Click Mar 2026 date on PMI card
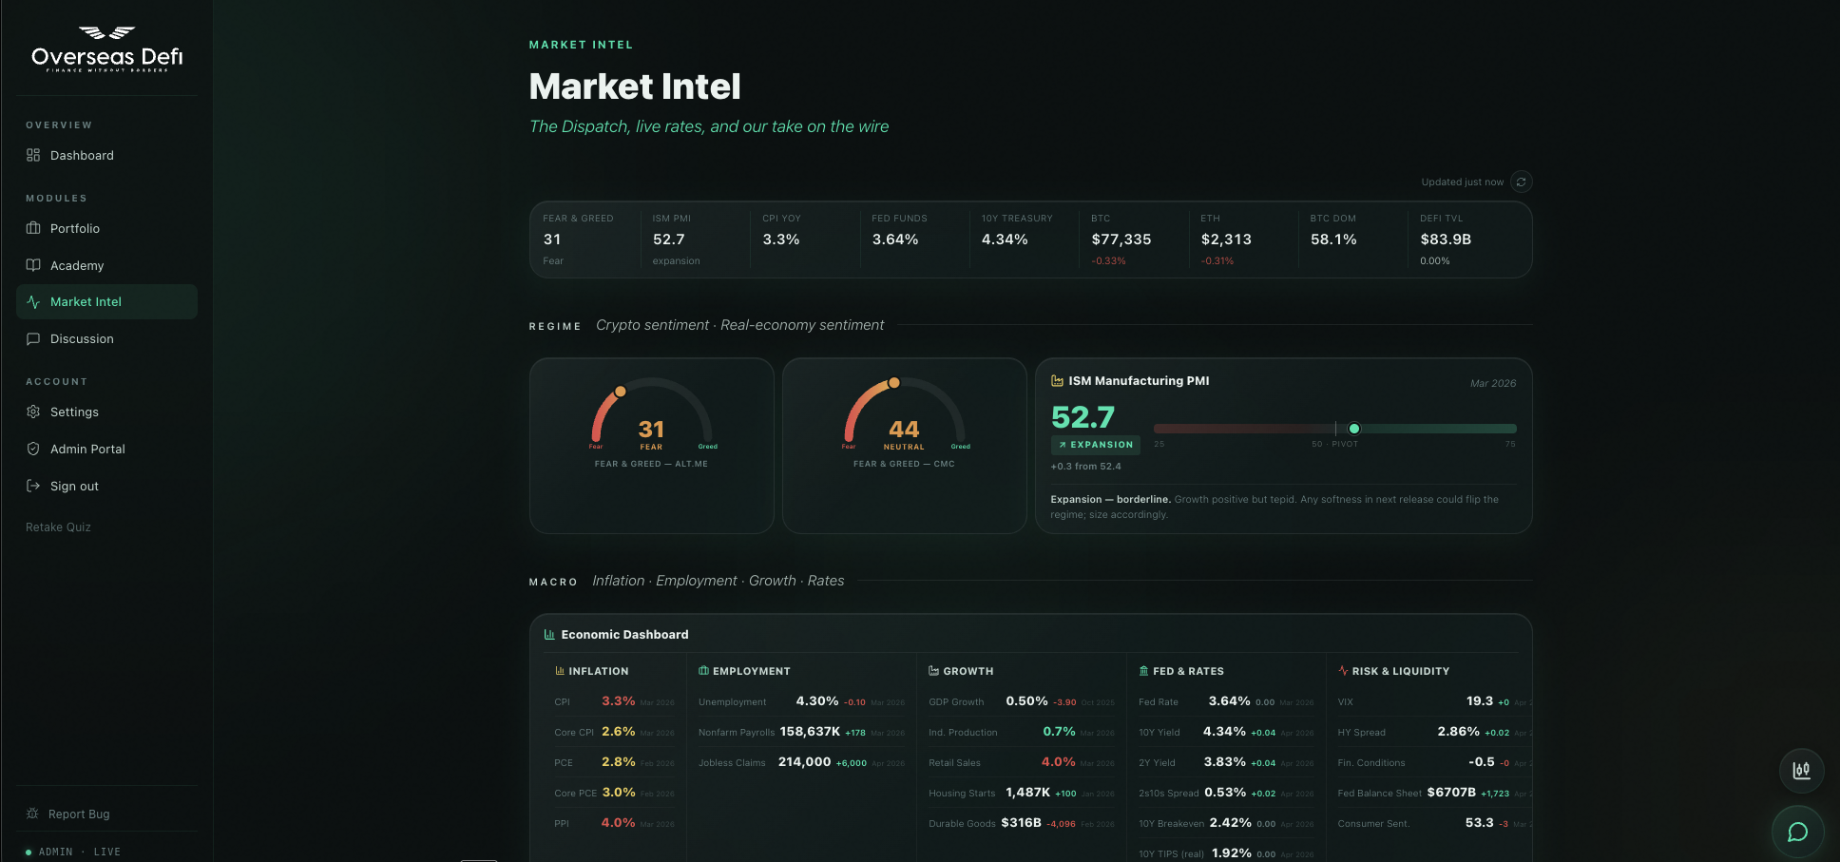Viewport: 1840px width, 862px height. point(1493,384)
